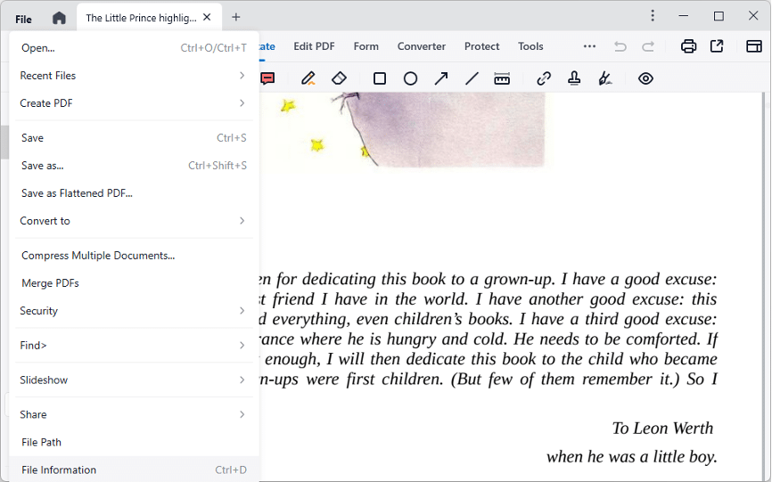772x482 pixels.
Task: Choose File Information entry
Action: tap(134, 470)
